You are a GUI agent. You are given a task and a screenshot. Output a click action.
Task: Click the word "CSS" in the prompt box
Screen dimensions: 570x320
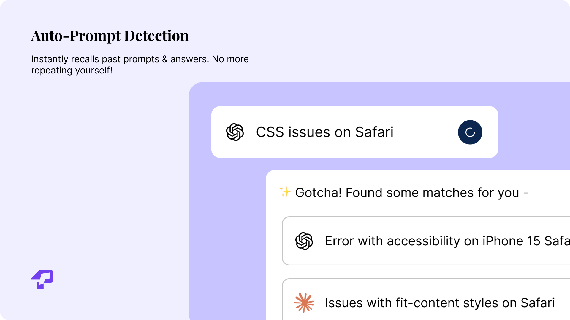pos(270,132)
